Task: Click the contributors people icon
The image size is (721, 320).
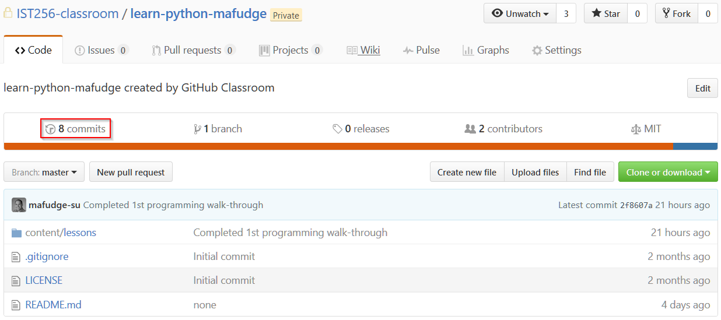Action: coord(470,129)
